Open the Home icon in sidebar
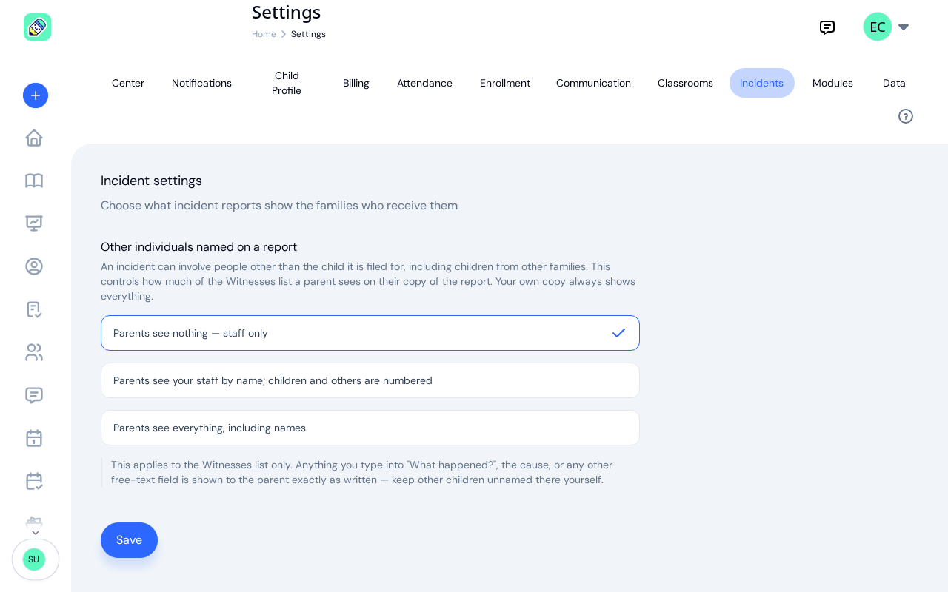 click(x=34, y=138)
